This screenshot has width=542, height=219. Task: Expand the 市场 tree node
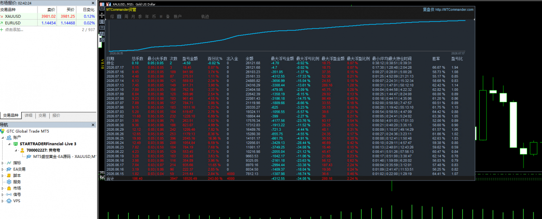pyautogui.click(x=3, y=188)
